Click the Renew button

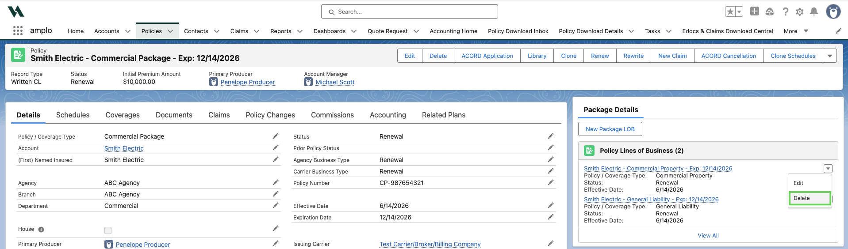tap(600, 56)
